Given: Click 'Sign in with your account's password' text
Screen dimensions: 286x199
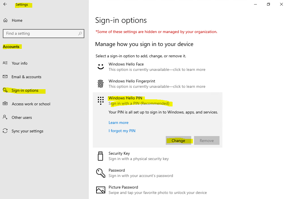Looking at the screenshot, I should coord(141,176).
